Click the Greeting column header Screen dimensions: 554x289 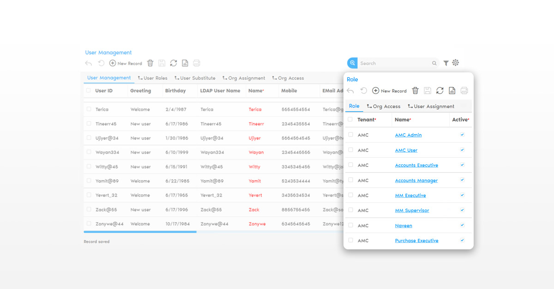tap(140, 91)
